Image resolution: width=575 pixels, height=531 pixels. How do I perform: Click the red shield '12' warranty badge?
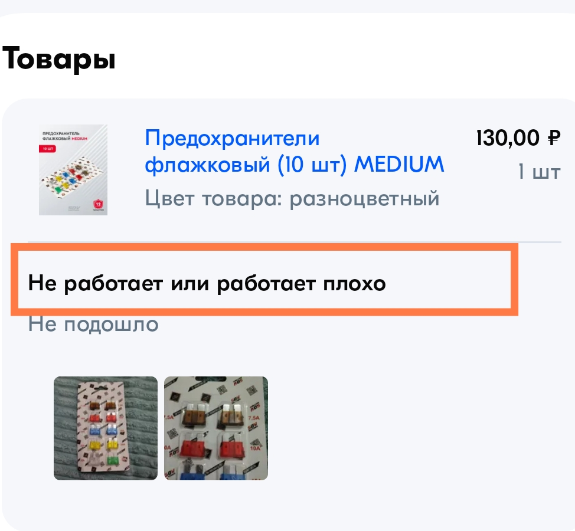pos(98,205)
